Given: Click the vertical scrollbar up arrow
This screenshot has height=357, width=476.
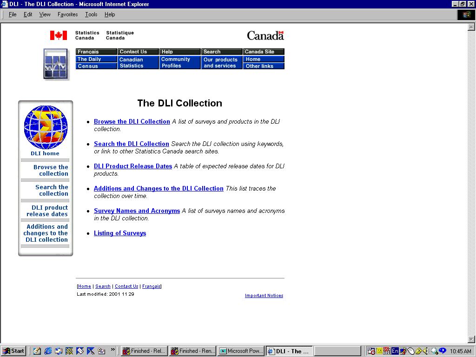Looking at the screenshot, I should [x=471, y=27].
